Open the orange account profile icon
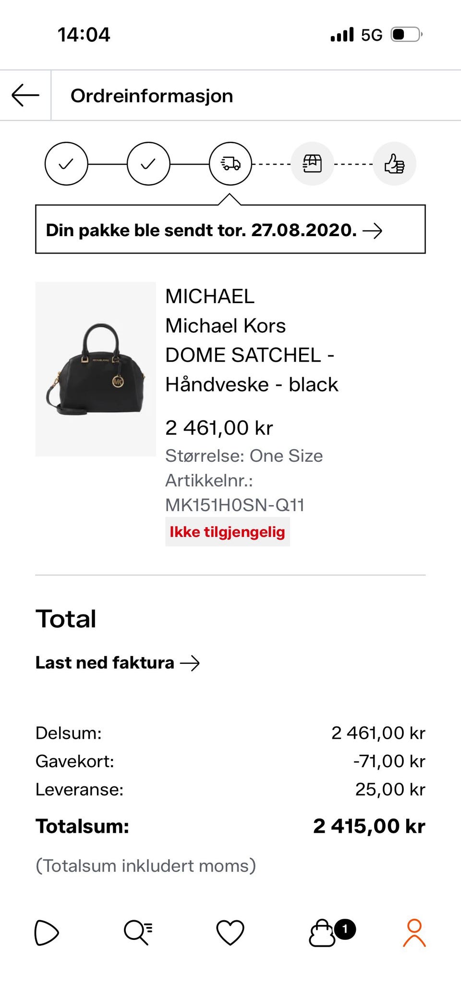 [414, 933]
